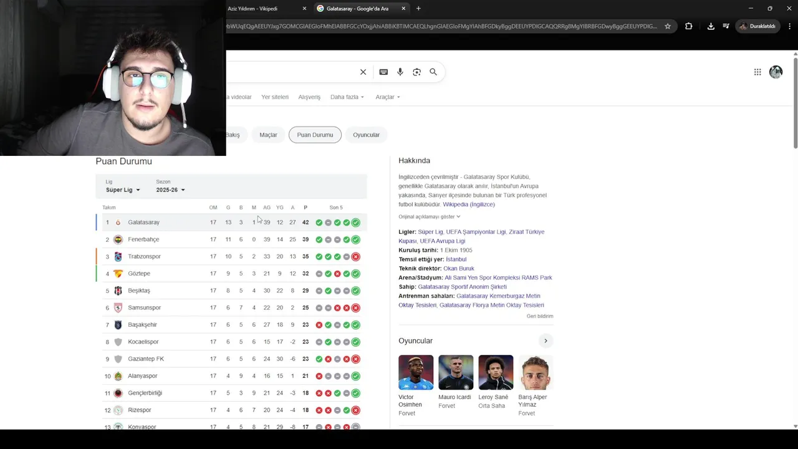Click the browser address bar URL
The width and height of the screenshot is (798, 449).
point(443,26)
